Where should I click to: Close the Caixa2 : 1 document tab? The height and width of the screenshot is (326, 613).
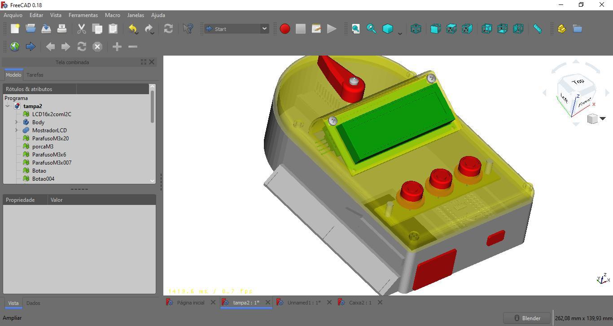click(380, 302)
